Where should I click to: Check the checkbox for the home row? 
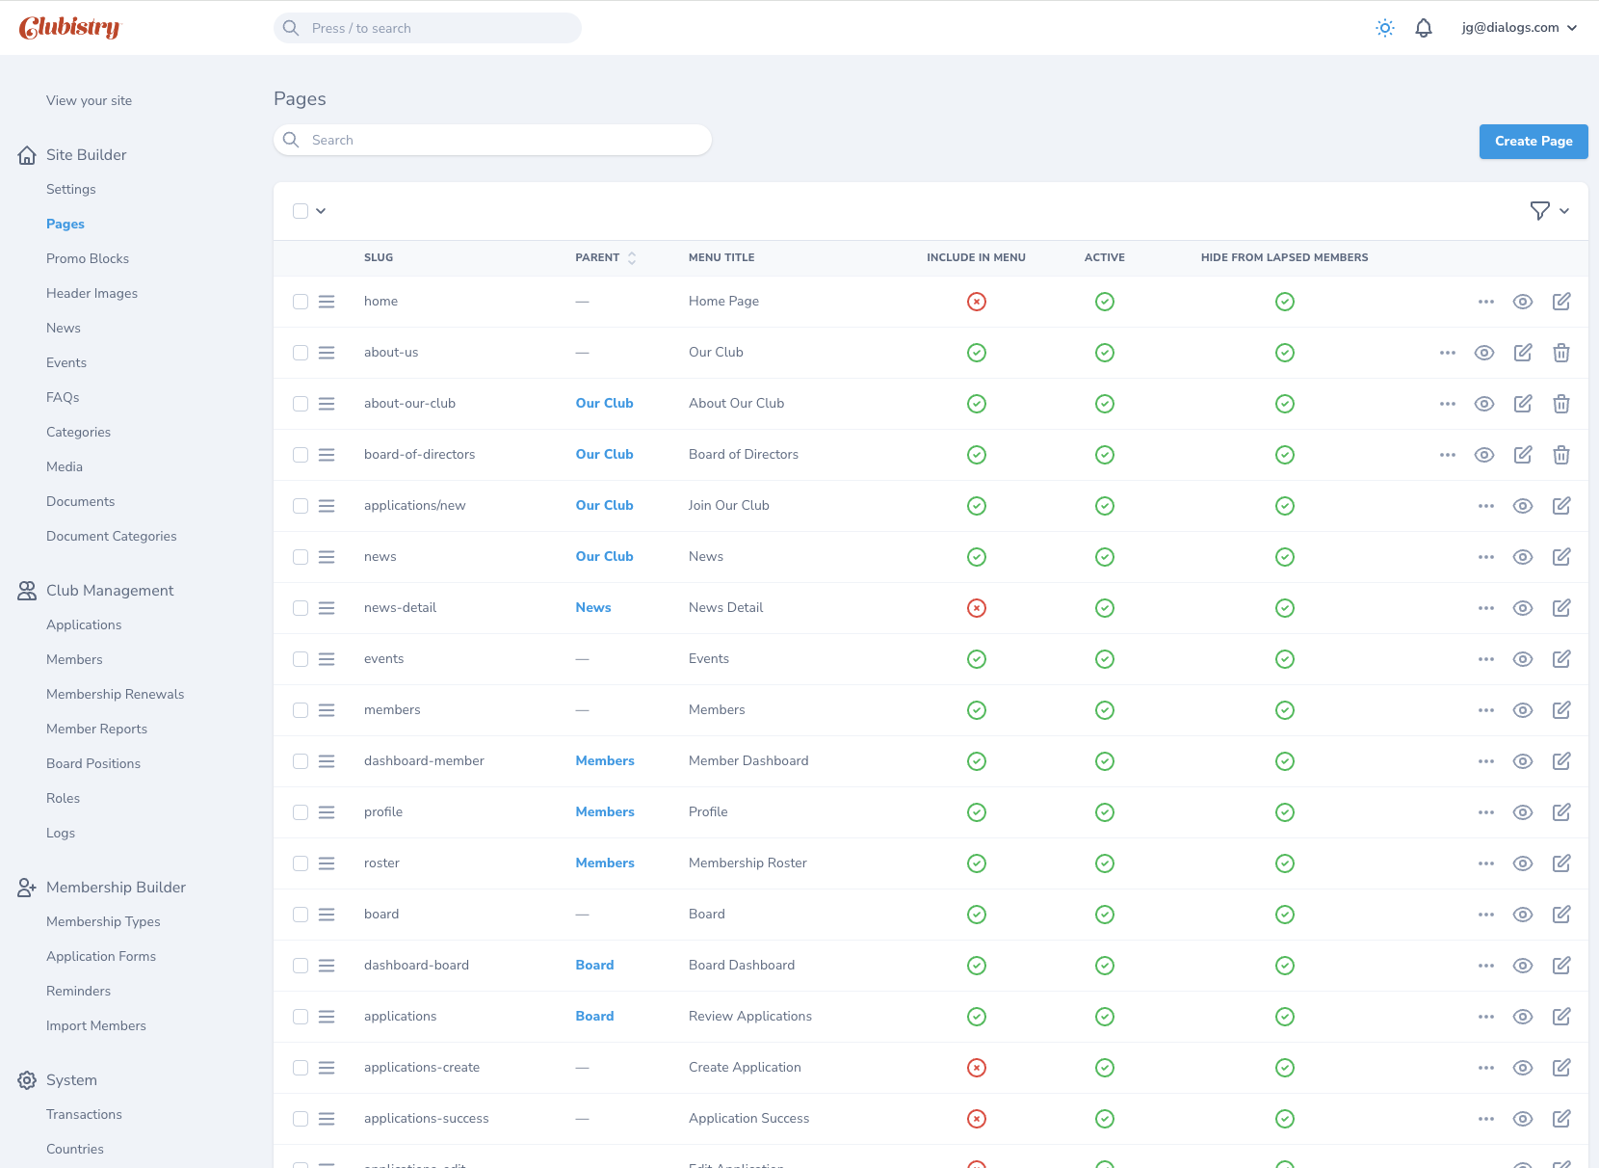coord(301,302)
